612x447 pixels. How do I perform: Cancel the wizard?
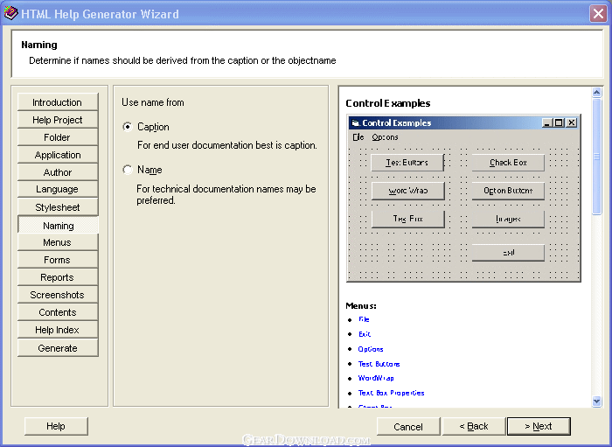tap(408, 426)
